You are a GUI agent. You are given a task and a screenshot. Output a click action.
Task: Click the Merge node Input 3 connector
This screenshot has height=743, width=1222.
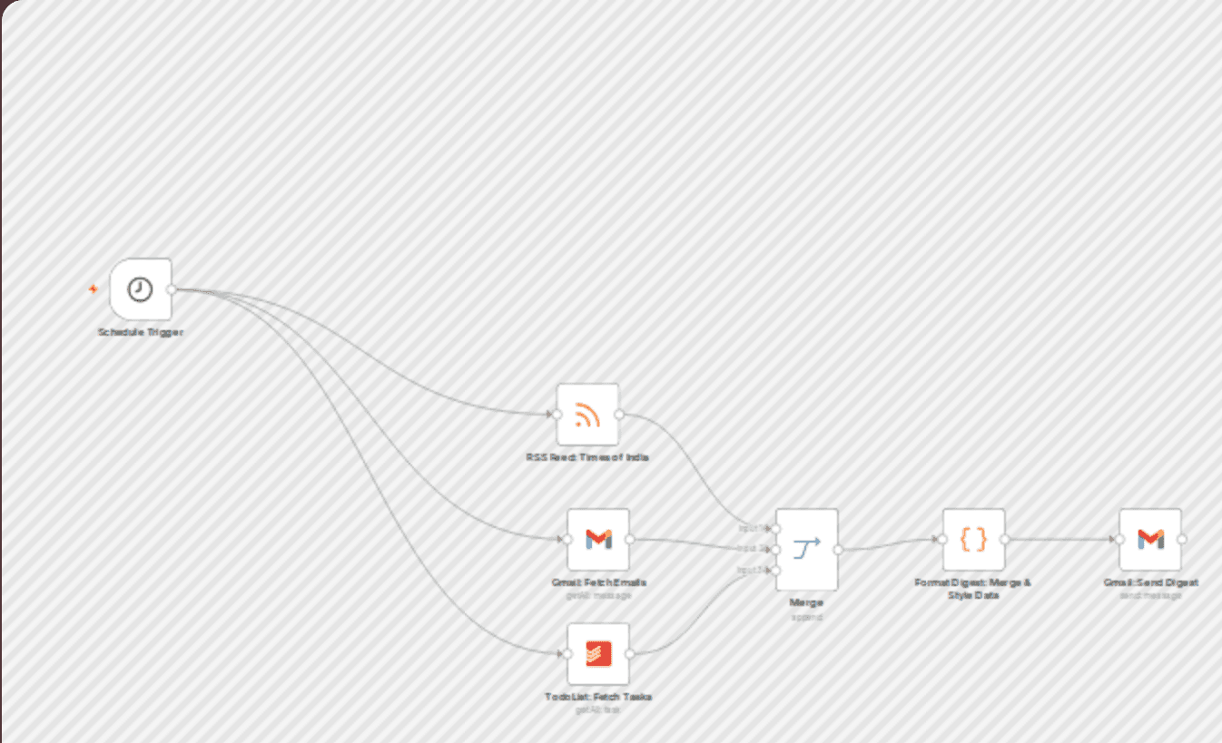pyautogui.click(x=776, y=570)
